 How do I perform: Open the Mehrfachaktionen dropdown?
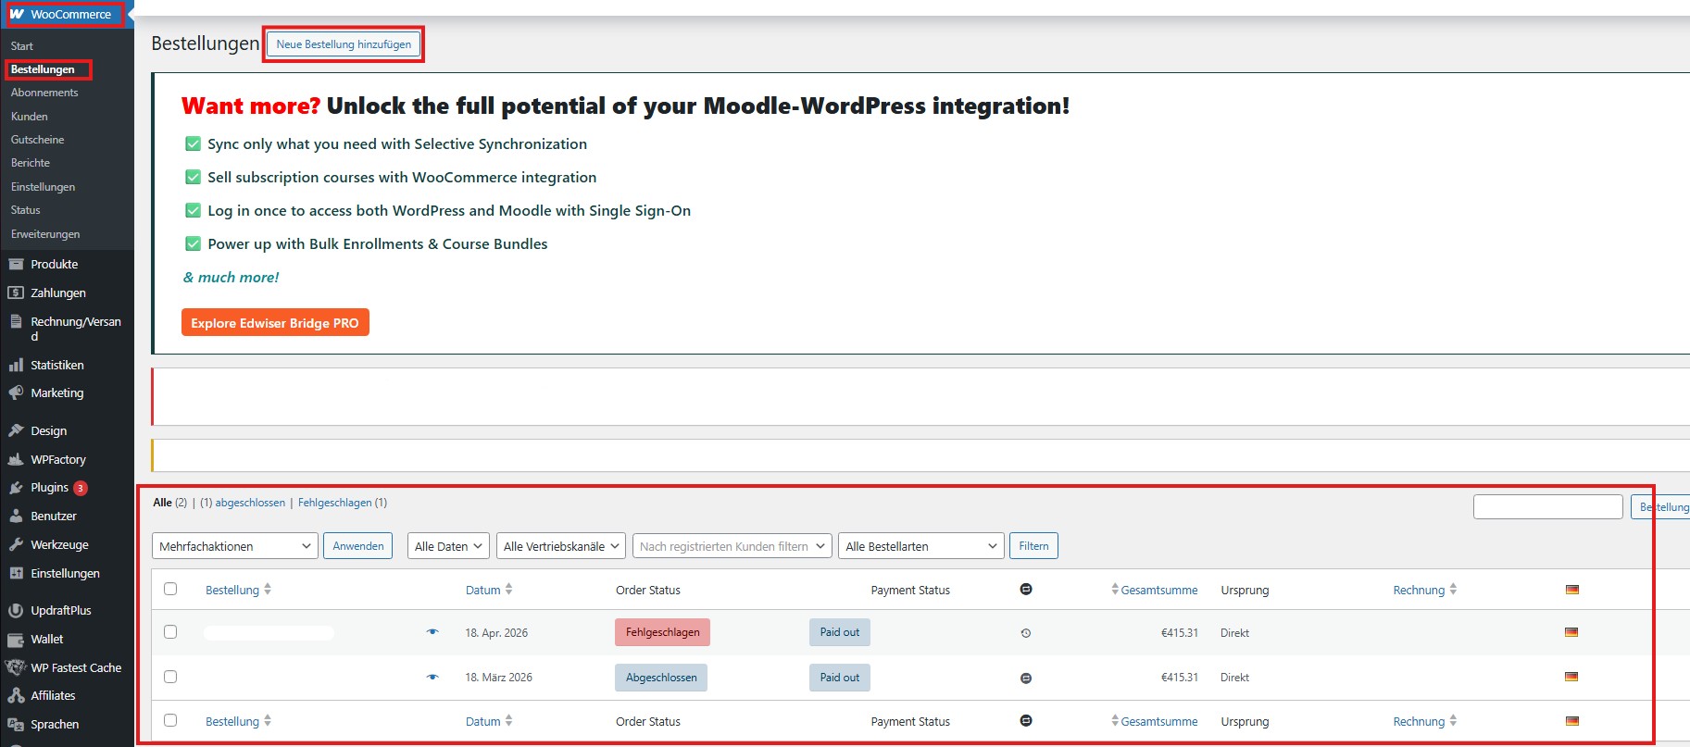click(x=235, y=546)
